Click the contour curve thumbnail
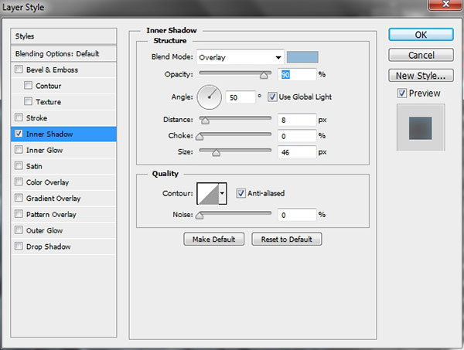The width and height of the screenshot is (464, 350). [x=208, y=194]
